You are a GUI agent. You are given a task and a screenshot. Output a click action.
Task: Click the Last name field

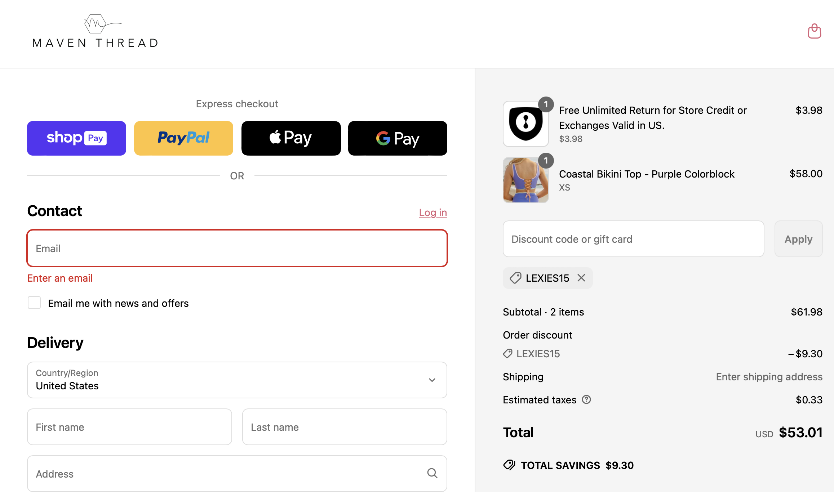pyautogui.click(x=344, y=427)
